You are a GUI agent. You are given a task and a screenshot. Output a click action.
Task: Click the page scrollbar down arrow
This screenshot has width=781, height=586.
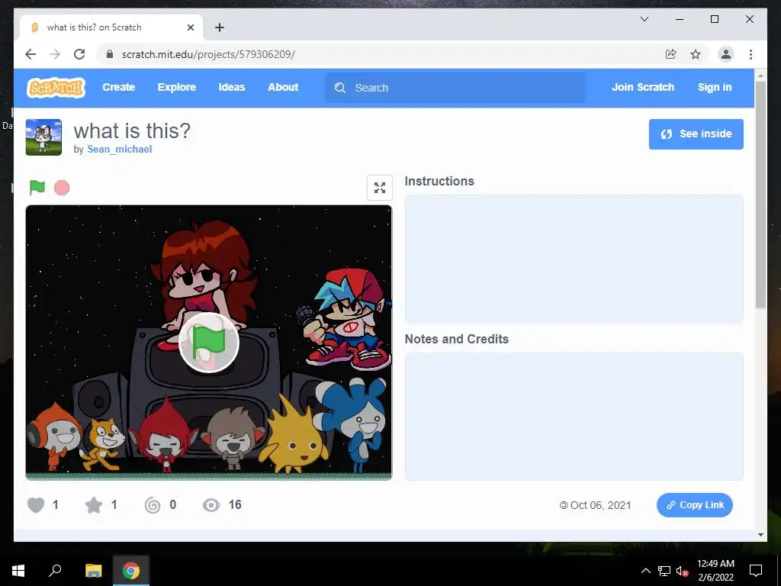pos(760,535)
